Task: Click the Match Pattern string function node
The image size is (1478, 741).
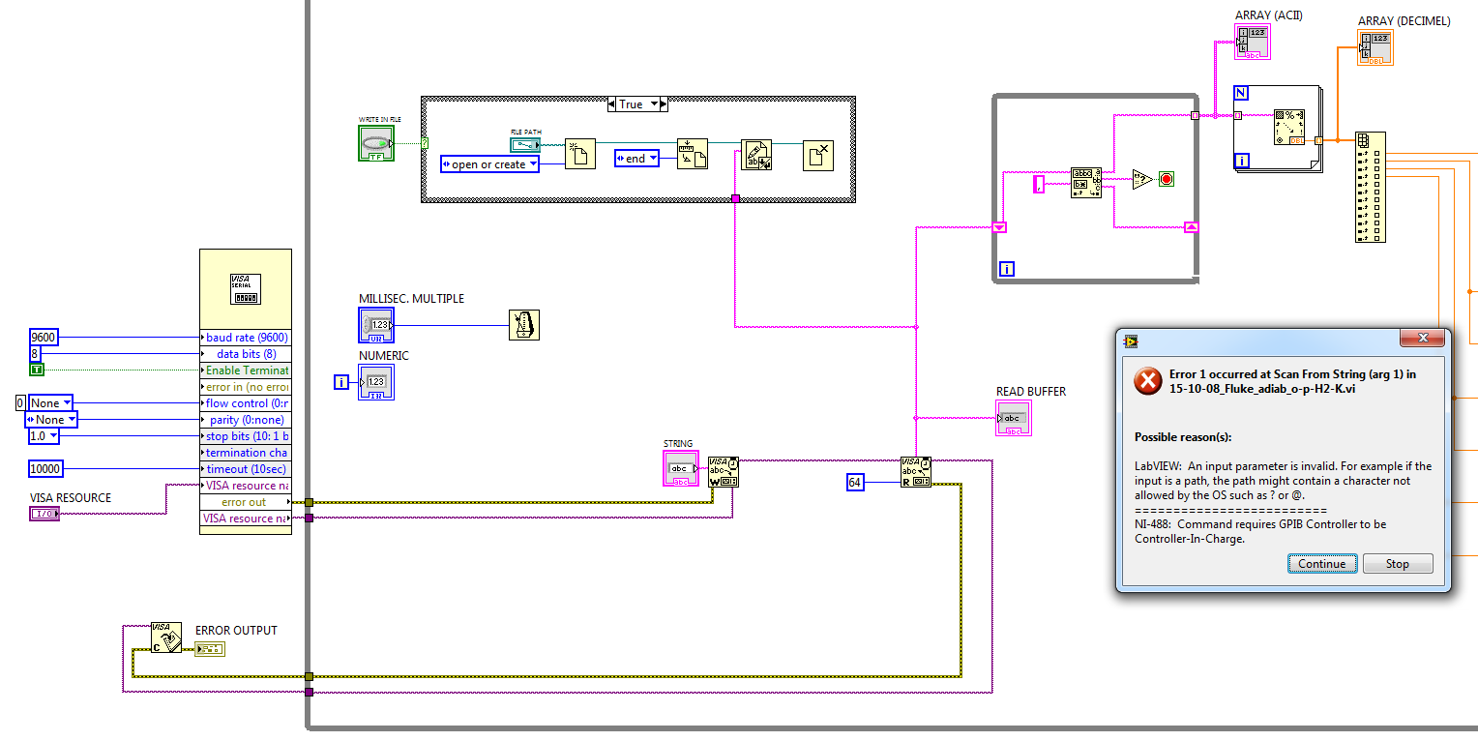Action: tap(1086, 184)
